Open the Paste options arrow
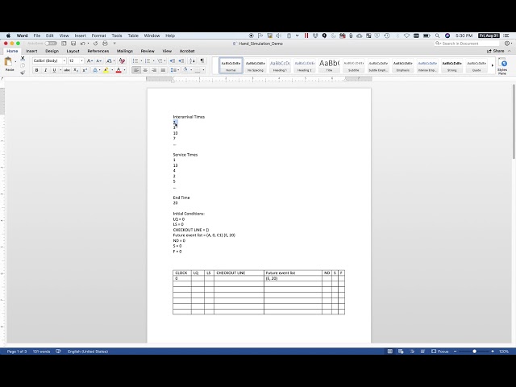The width and height of the screenshot is (516, 387). coord(15,62)
